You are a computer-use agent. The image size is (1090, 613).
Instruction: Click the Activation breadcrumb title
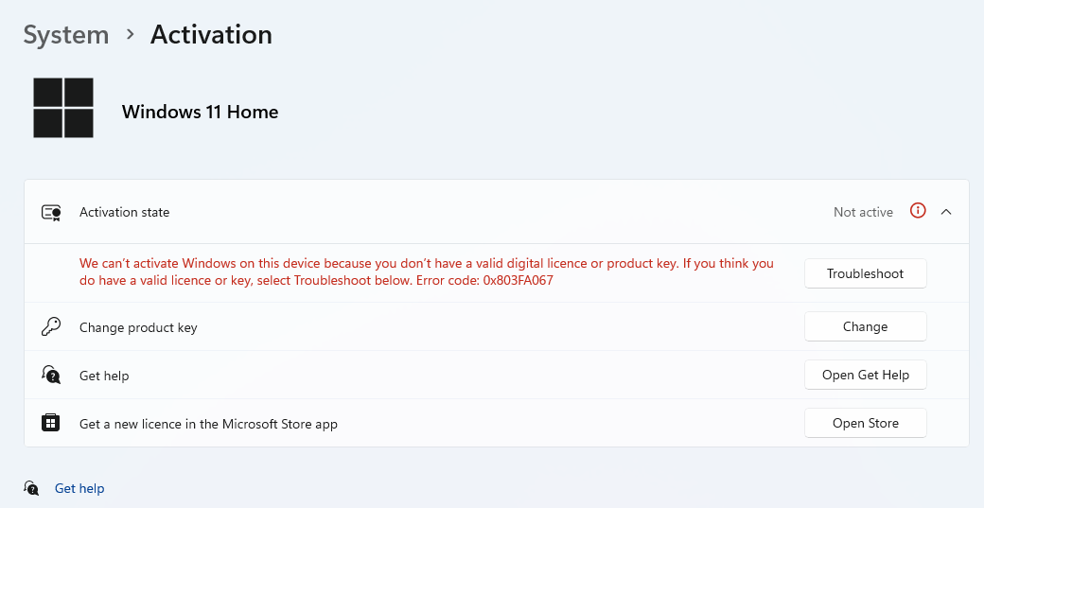point(211,35)
